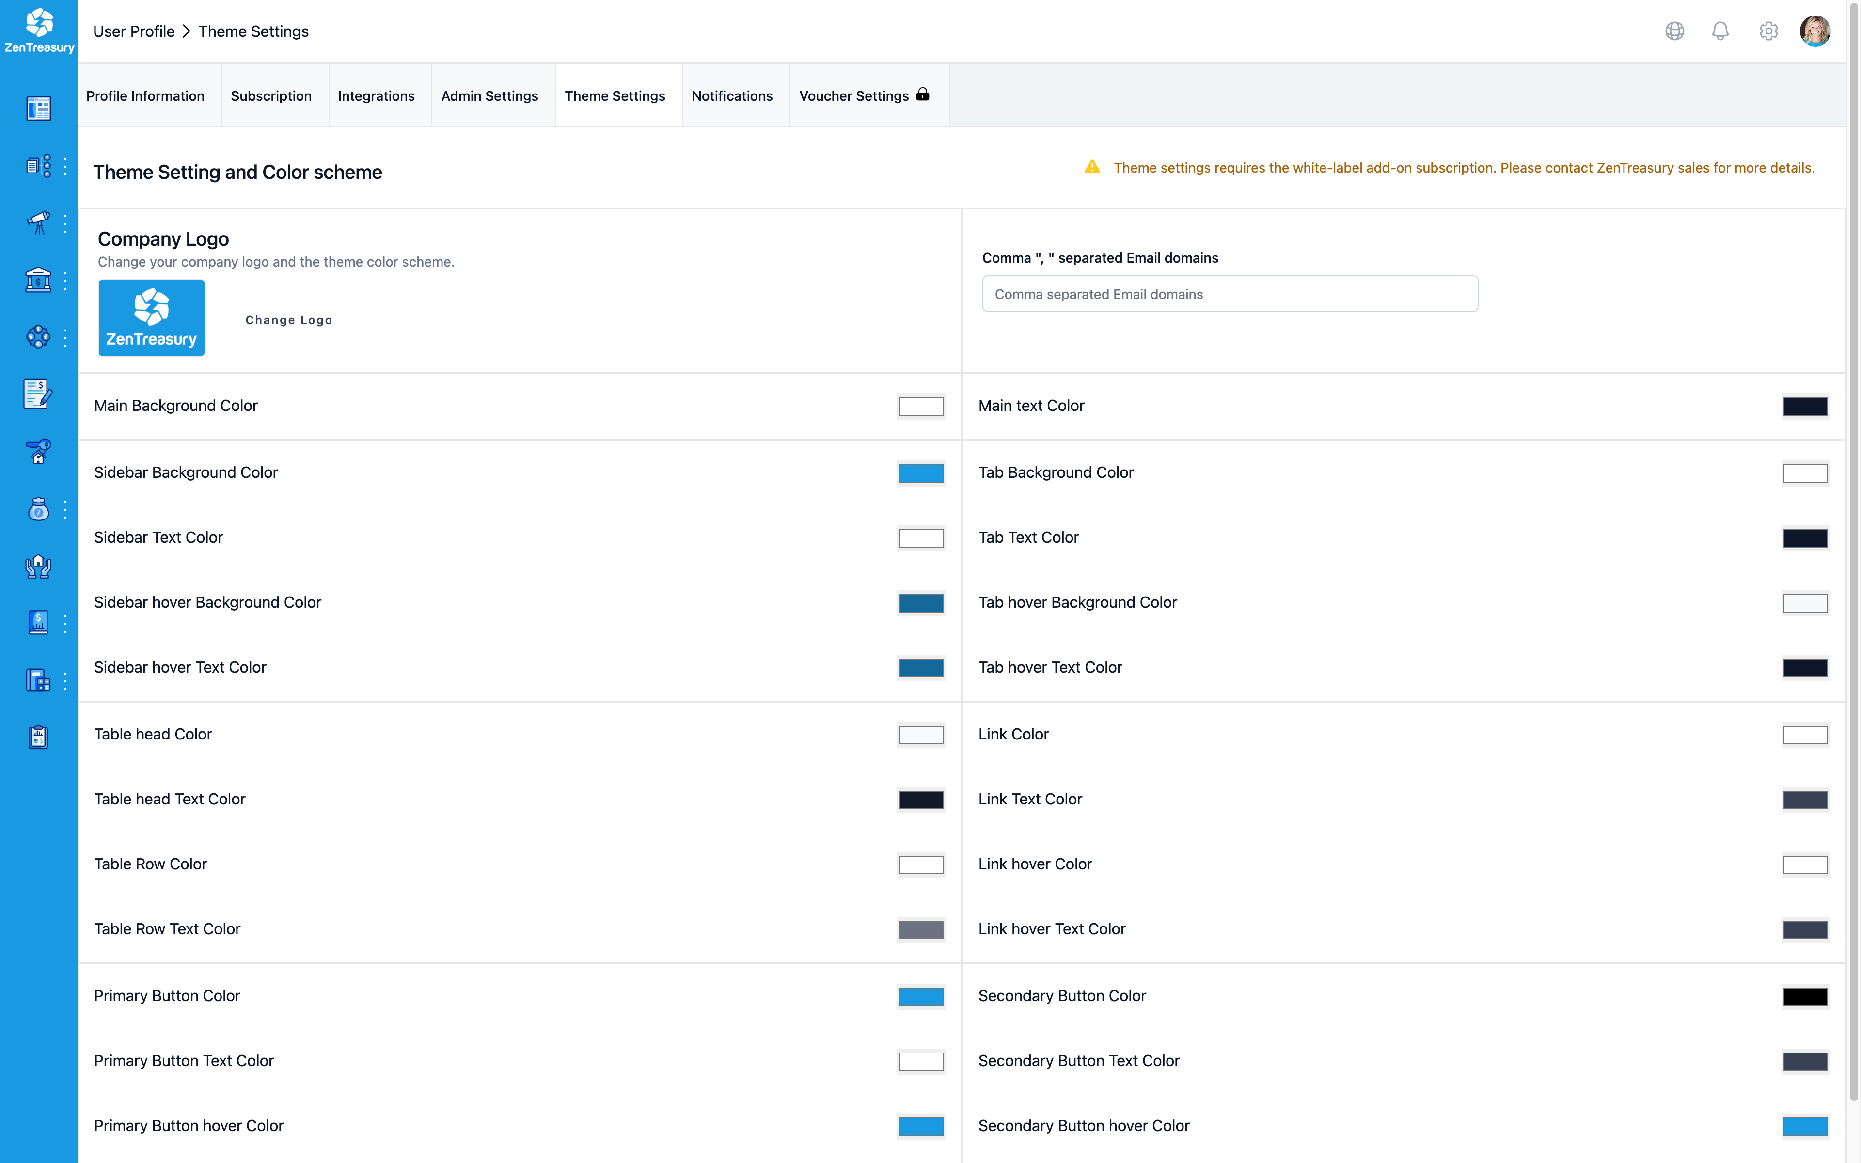Open the Secondary Button Color swatch
Screen dimensions: 1861x1163
click(x=1805, y=996)
